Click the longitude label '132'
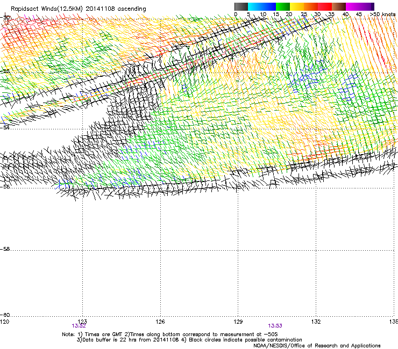The image size is (398, 349). pyautogui.click(x=316, y=322)
